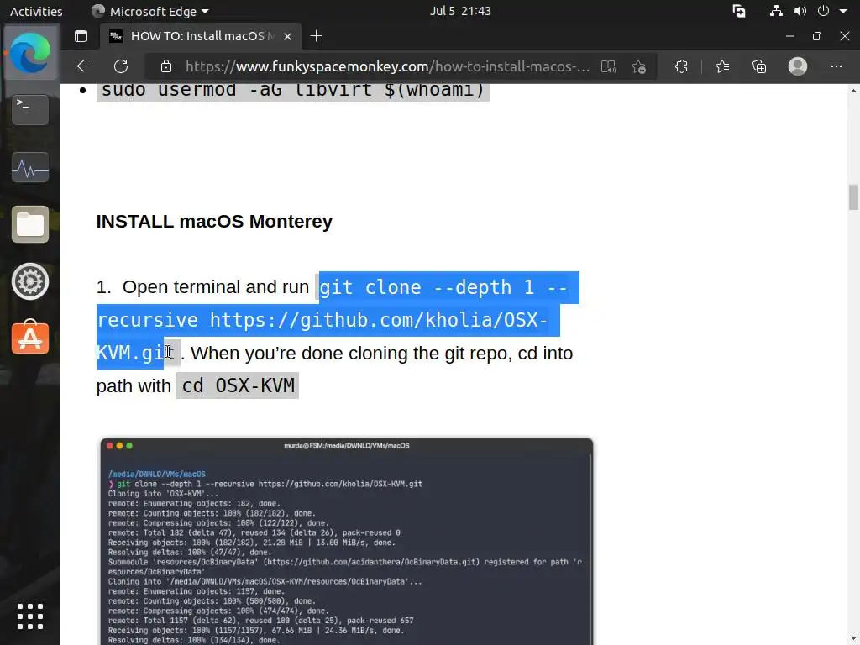
Task: Go back to previous page
Action: pos(84,66)
